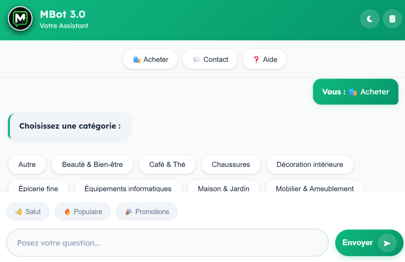Pick the Maison & Jardin category
The height and width of the screenshot is (262, 405).
click(x=224, y=187)
